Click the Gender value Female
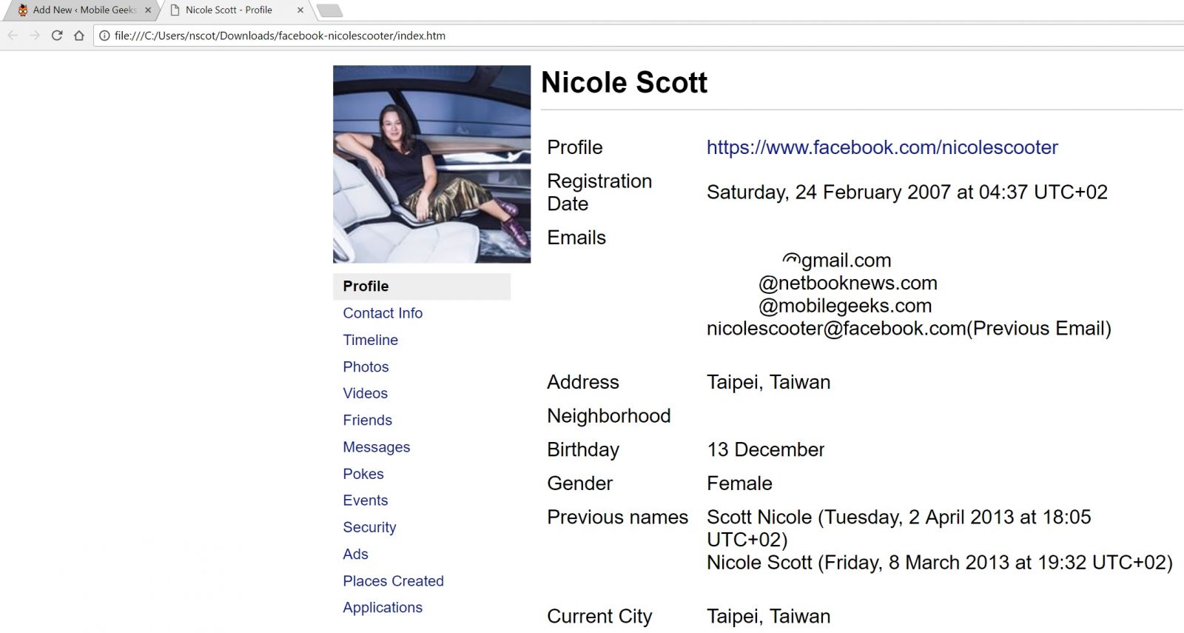1184x633 pixels. pyautogui.click(x=739, y=483)
